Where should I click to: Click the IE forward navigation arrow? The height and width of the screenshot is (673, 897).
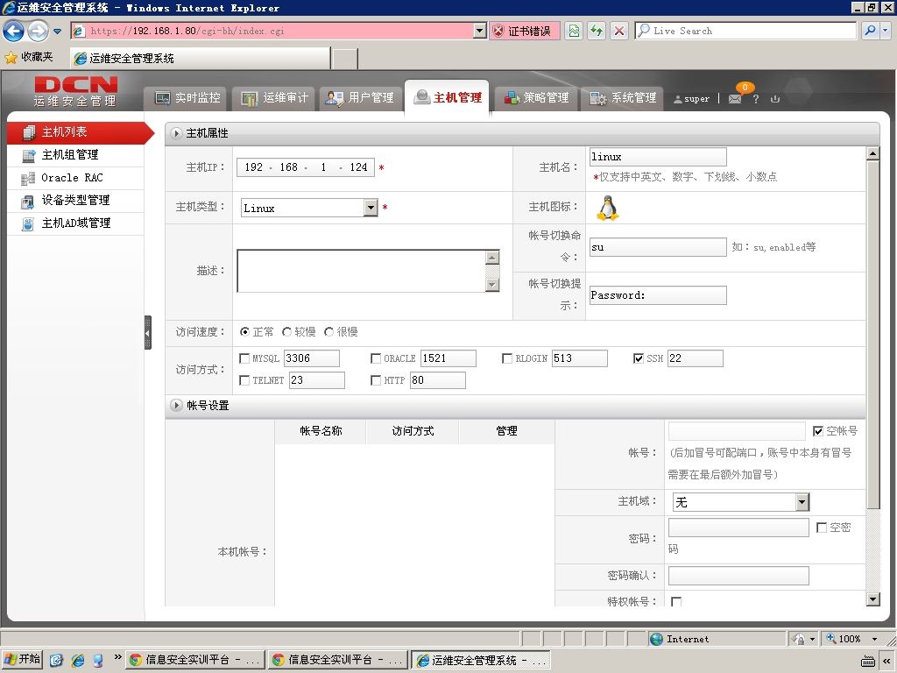(x=38, y=31)
